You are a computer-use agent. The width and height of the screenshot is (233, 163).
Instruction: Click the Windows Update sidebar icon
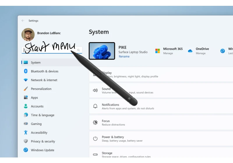click(26, 150)
